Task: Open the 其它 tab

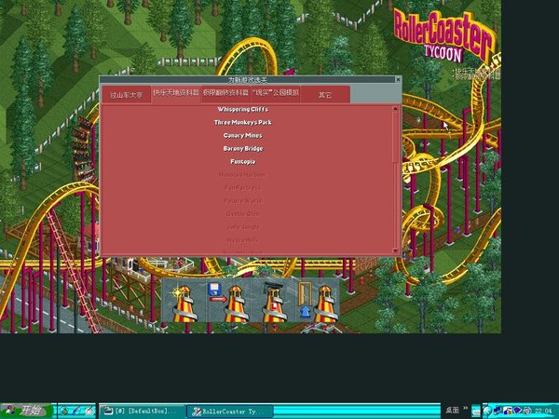Action: click(x=325, y=95)
